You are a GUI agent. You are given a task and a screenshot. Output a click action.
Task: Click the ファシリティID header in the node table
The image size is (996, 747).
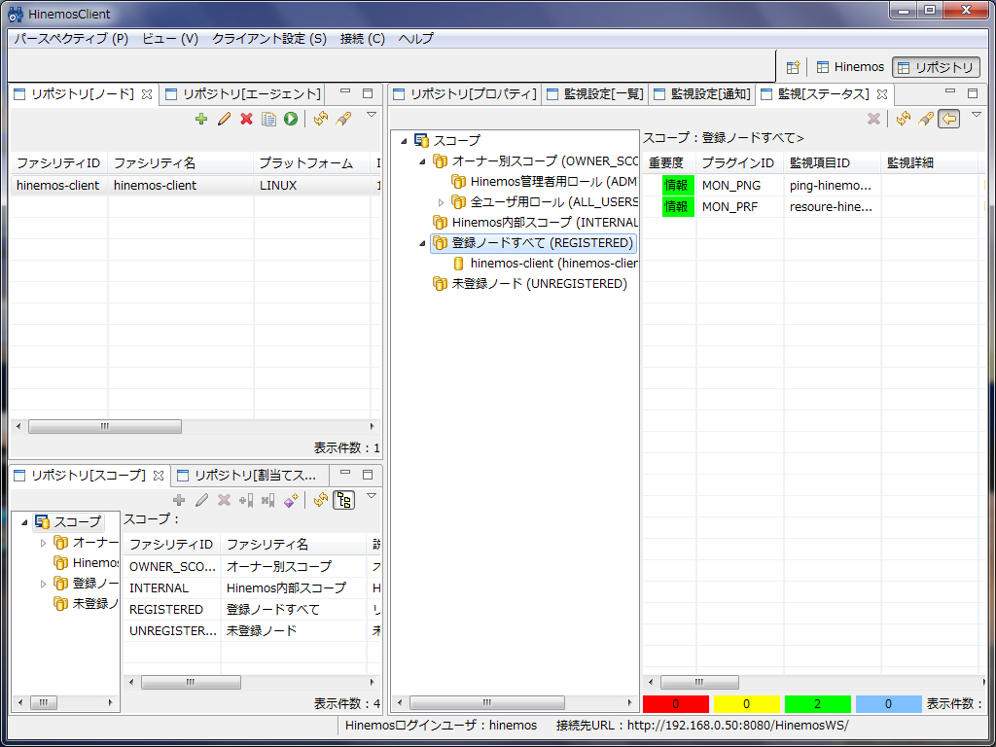pyautogui.click(x=58, y=163)
